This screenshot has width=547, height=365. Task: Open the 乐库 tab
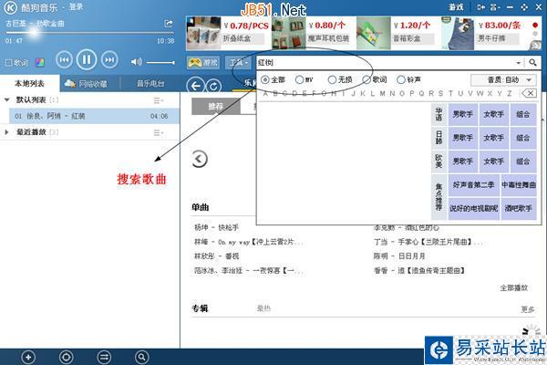coord(250,83)
